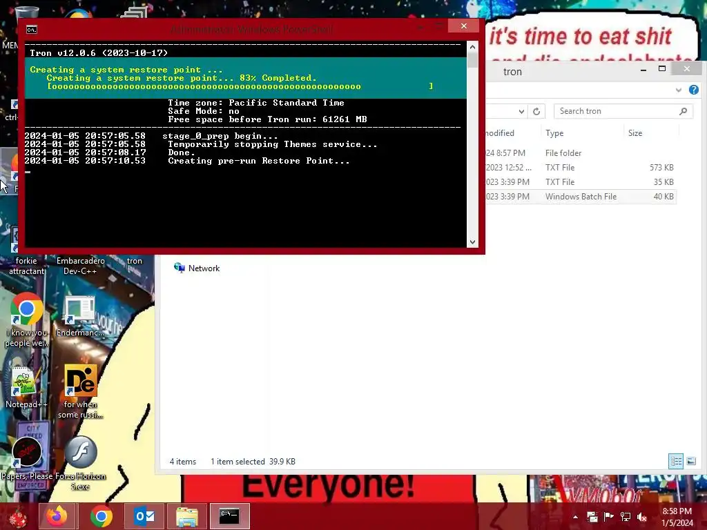This screenshot has width=707, height=530.
Task: Launch Chrome from the taskbar
Action: (101, 516)
